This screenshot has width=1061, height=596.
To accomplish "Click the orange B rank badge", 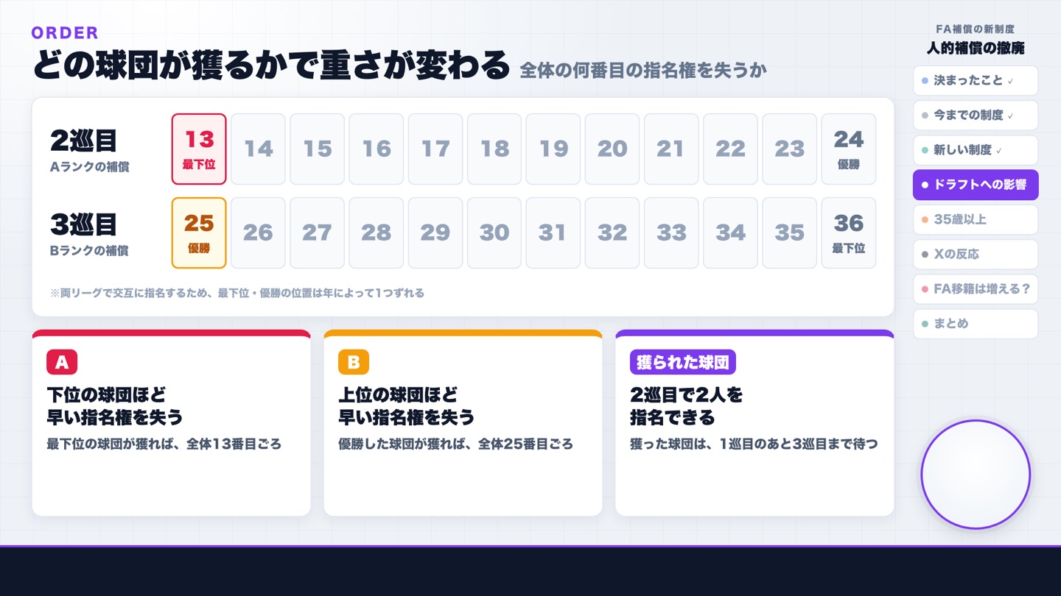I will [354, 362].
